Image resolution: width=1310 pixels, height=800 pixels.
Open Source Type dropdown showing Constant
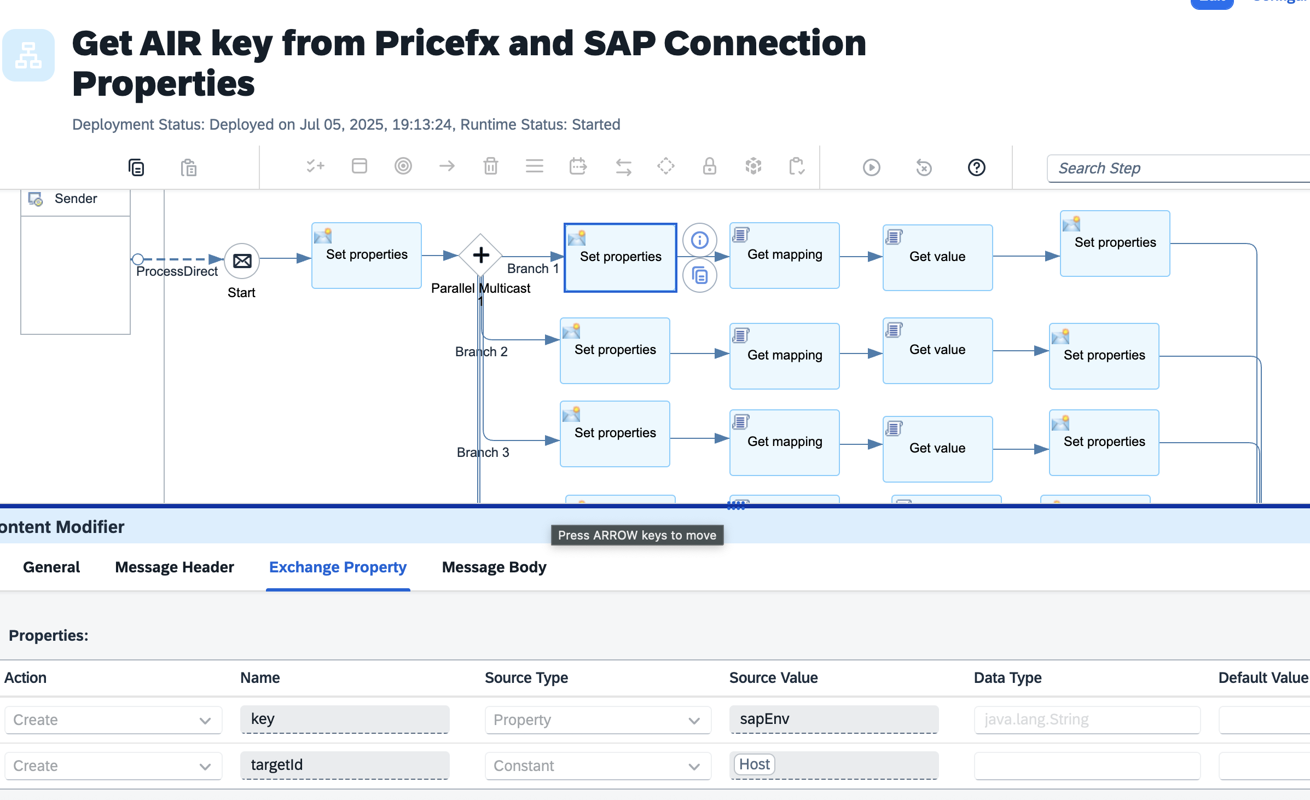click(598, 766)
